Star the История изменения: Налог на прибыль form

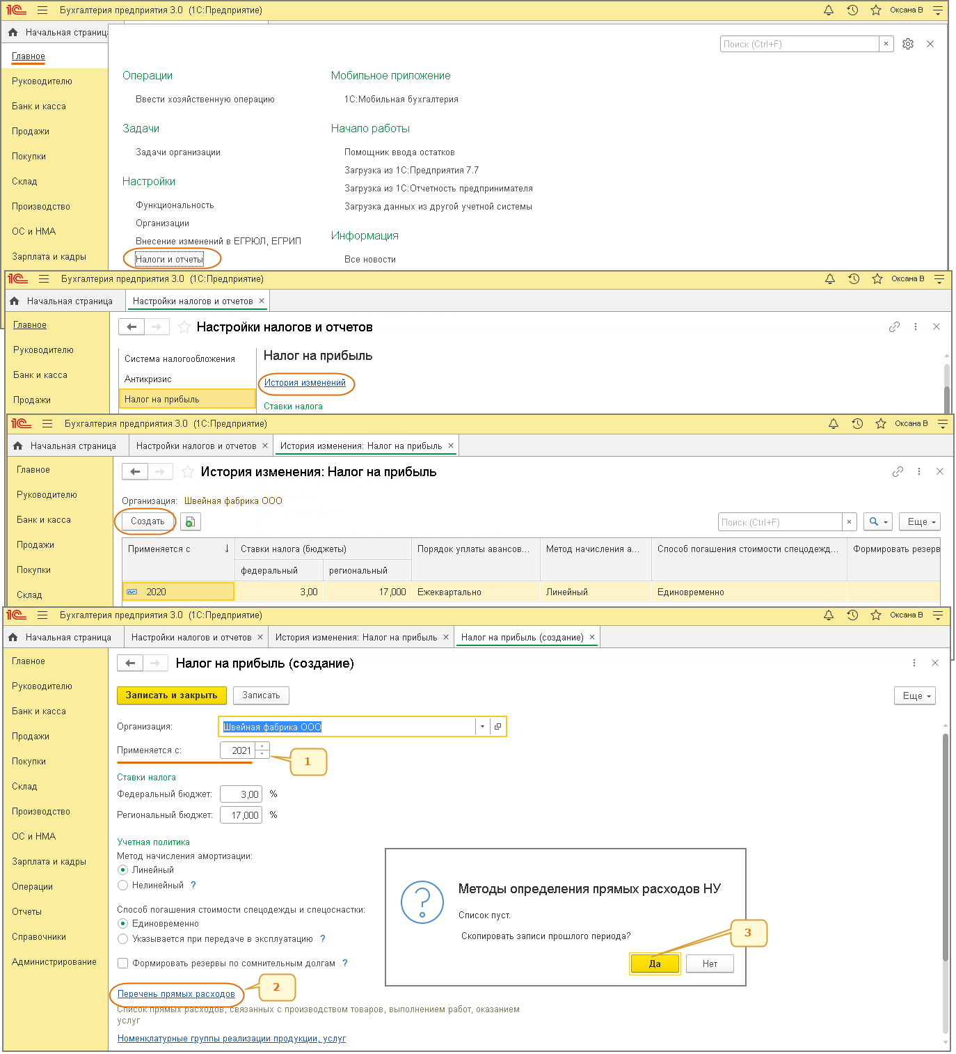188,471
